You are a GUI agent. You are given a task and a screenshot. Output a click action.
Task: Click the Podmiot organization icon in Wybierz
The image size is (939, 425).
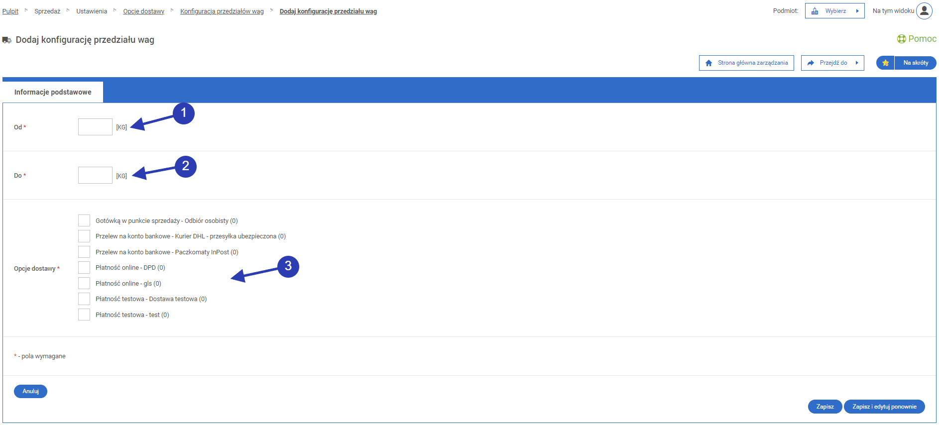click(x=815, y=11)
